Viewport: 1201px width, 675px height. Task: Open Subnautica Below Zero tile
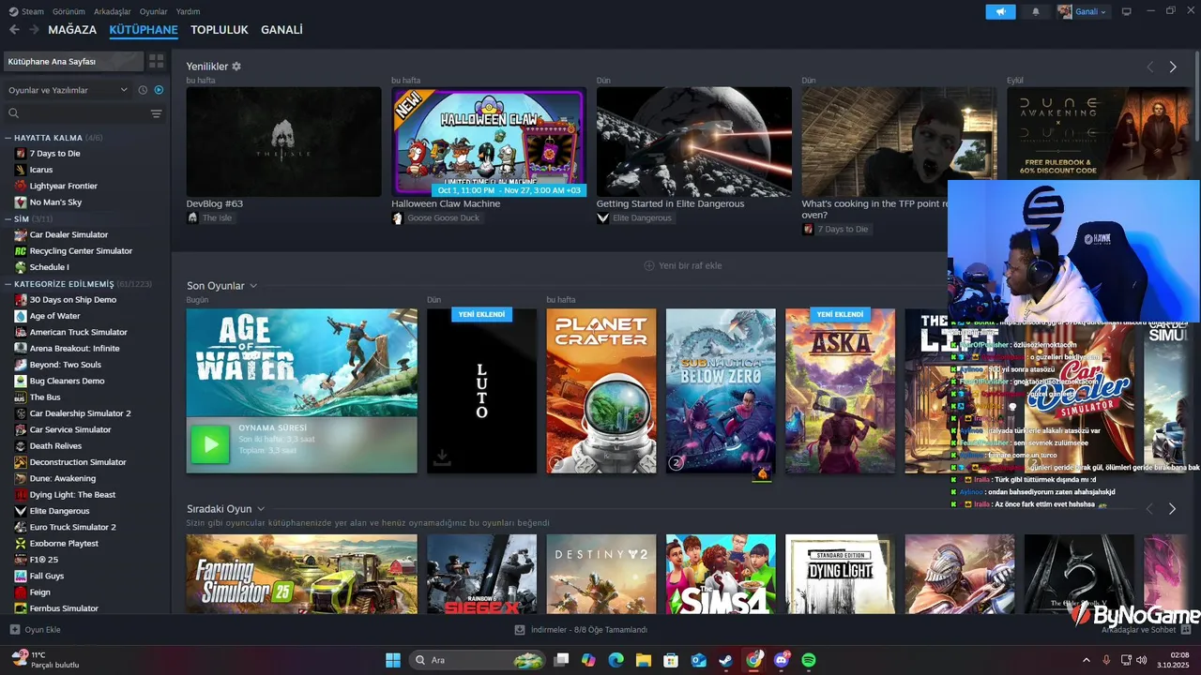tap(721, 391)
